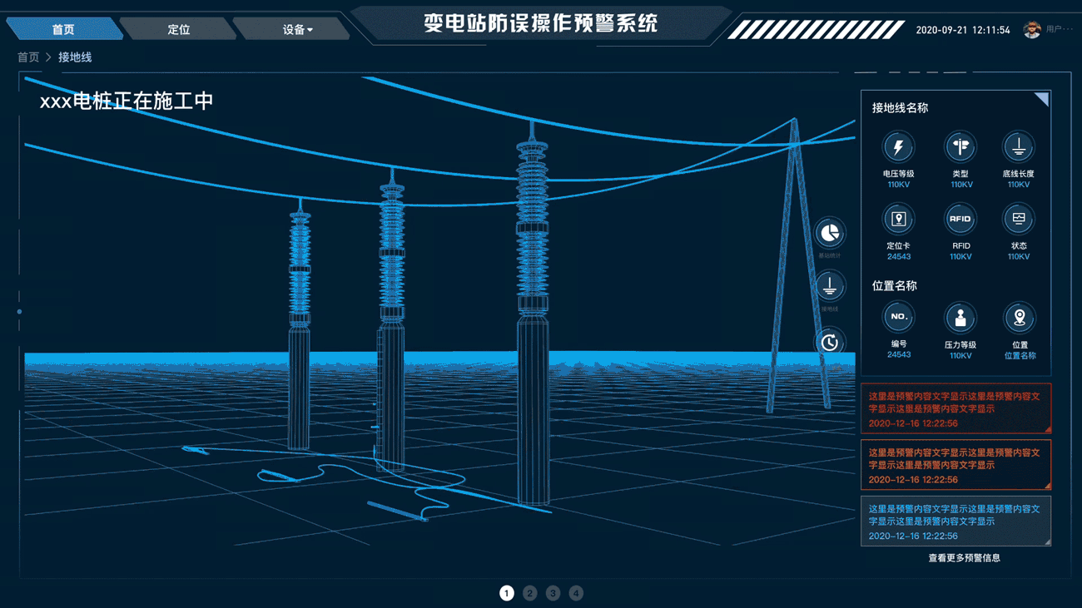This screenshot has height=608, width=1082.
Task: Switch to the 首页 navigation tab
Action: pyautogui.click(x=63, y=29)
